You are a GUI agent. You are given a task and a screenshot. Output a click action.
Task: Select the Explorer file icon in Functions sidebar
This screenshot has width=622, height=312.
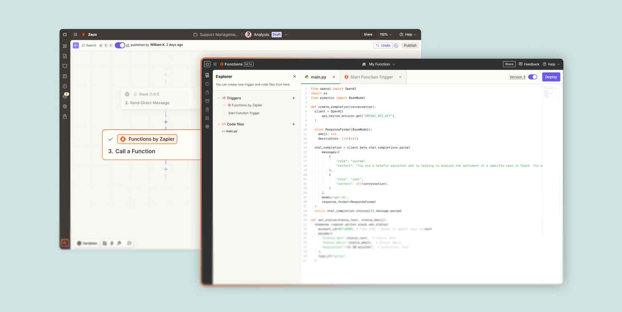[207, 75]
